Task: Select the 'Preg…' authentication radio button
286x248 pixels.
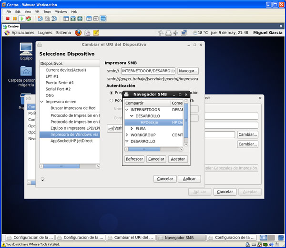Action: [x=111, y=93]
